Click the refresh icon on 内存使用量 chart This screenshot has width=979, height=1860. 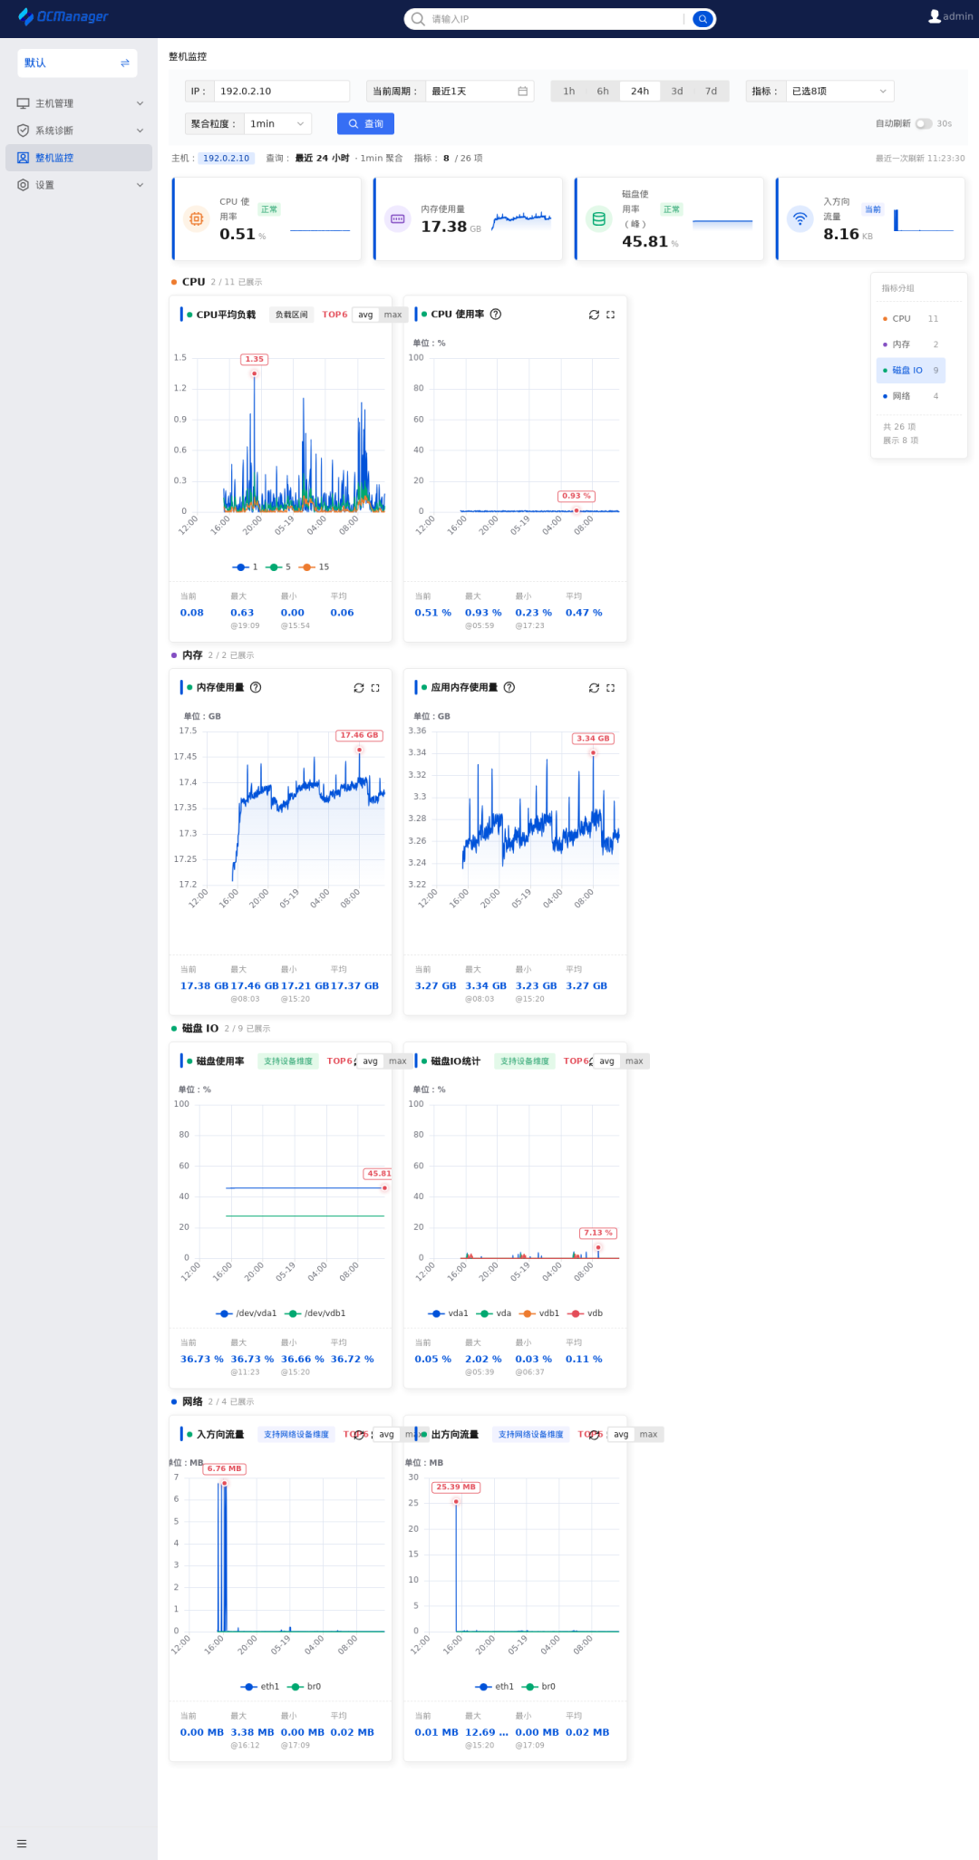coord(359,688)
